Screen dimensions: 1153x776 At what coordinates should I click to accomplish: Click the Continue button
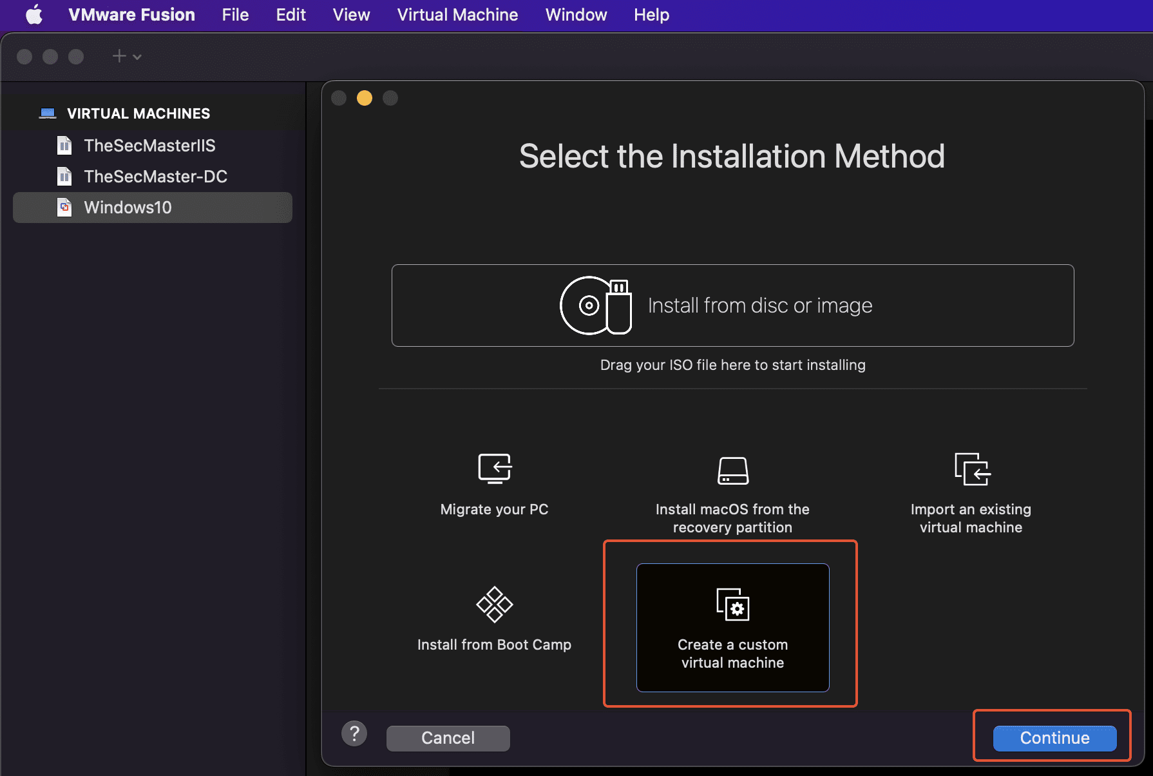(1055, 738)
